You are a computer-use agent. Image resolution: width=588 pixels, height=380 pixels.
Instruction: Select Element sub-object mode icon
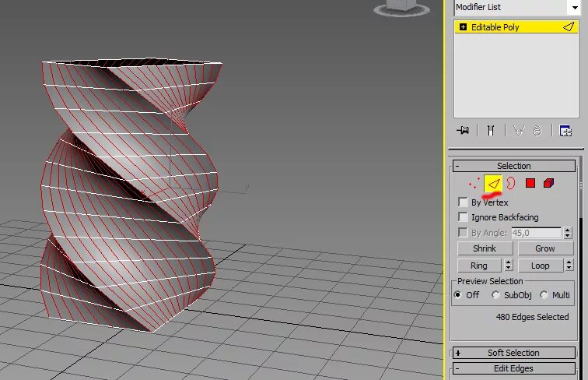click(x=548, y=183)
